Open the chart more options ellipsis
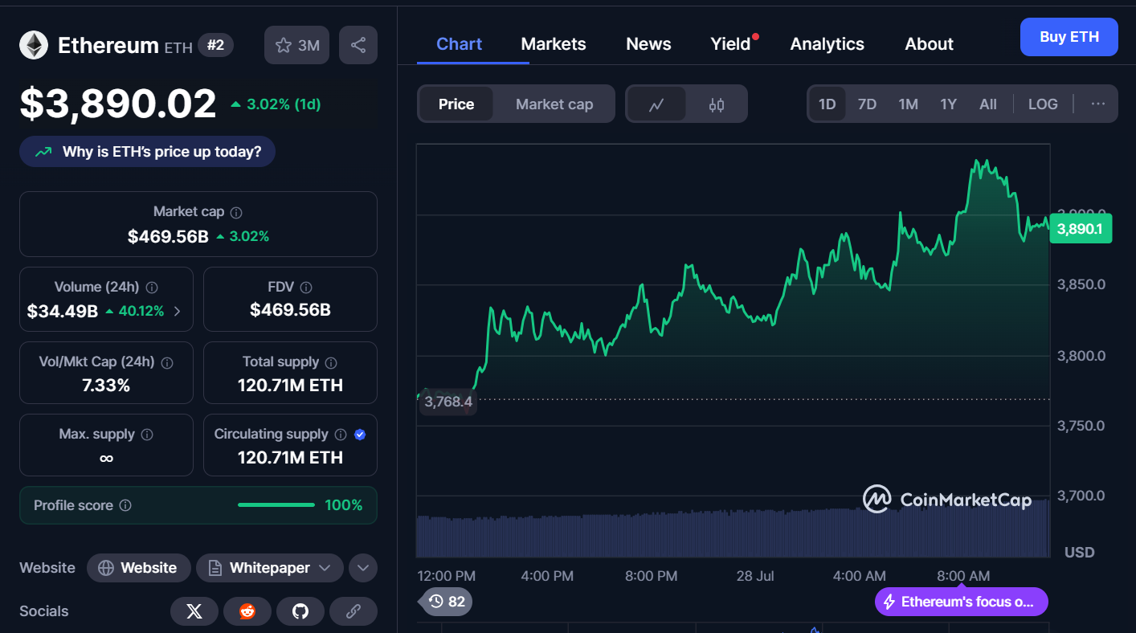The height and width of the screenshot is (633, 1136). coord(1098,104)
